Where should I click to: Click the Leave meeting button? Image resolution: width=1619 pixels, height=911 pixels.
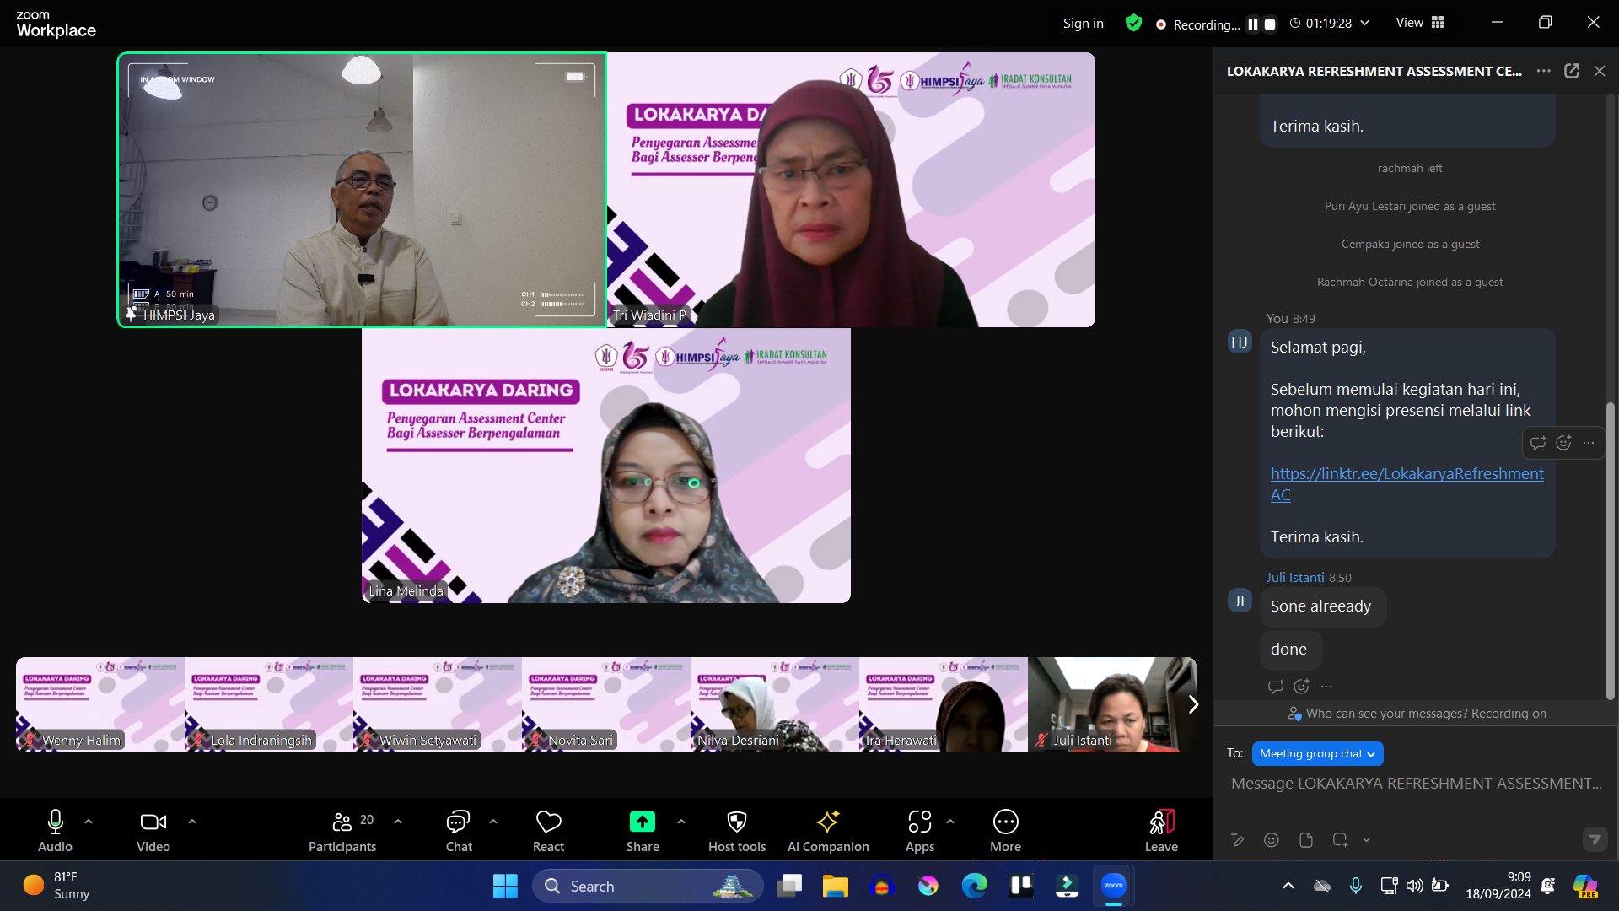1161,822
